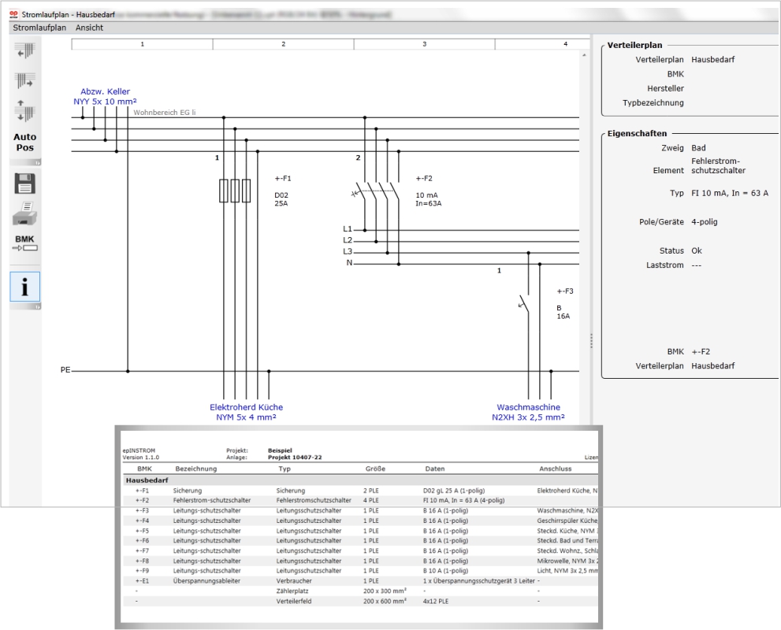The height and width of the screenshot is (630, 781).
Task: Click the +-F1 designation text
Action: tap(283, 179)
